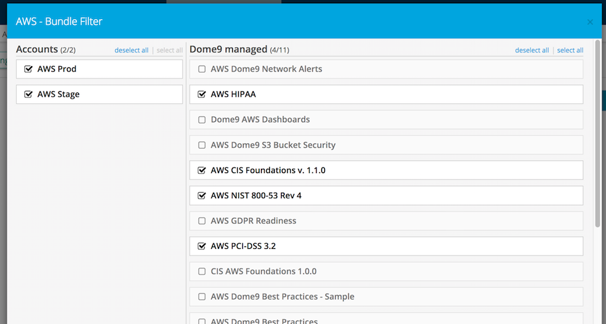The width and height of the screenshot is (606, 324).
Task: Click the AWS Dome9 S3 Bucket Security label
Action: click(273, 145)
